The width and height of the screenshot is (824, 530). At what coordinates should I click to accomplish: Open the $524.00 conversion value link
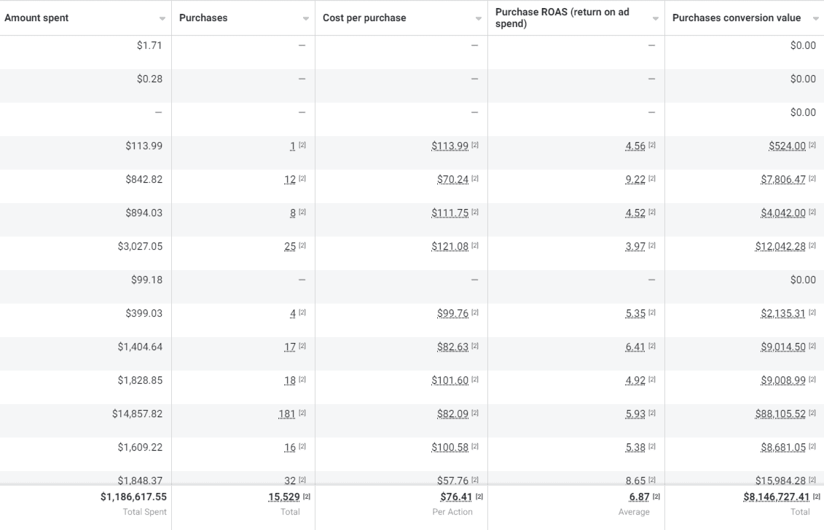(787, 146)
